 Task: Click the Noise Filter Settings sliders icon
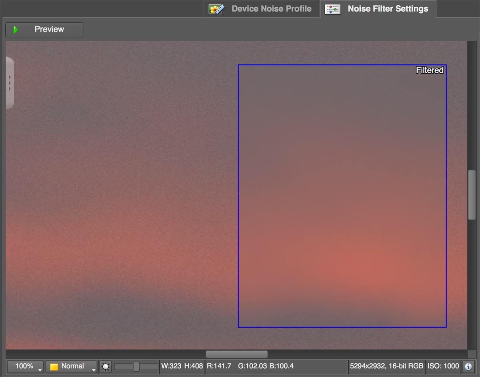click(333, 9)
